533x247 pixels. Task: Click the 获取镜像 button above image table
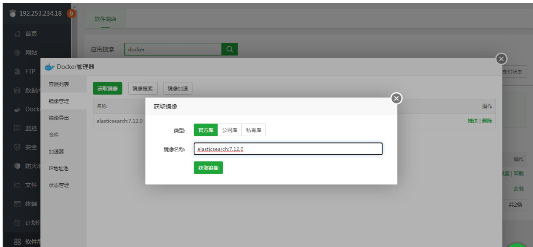point(108,88)
